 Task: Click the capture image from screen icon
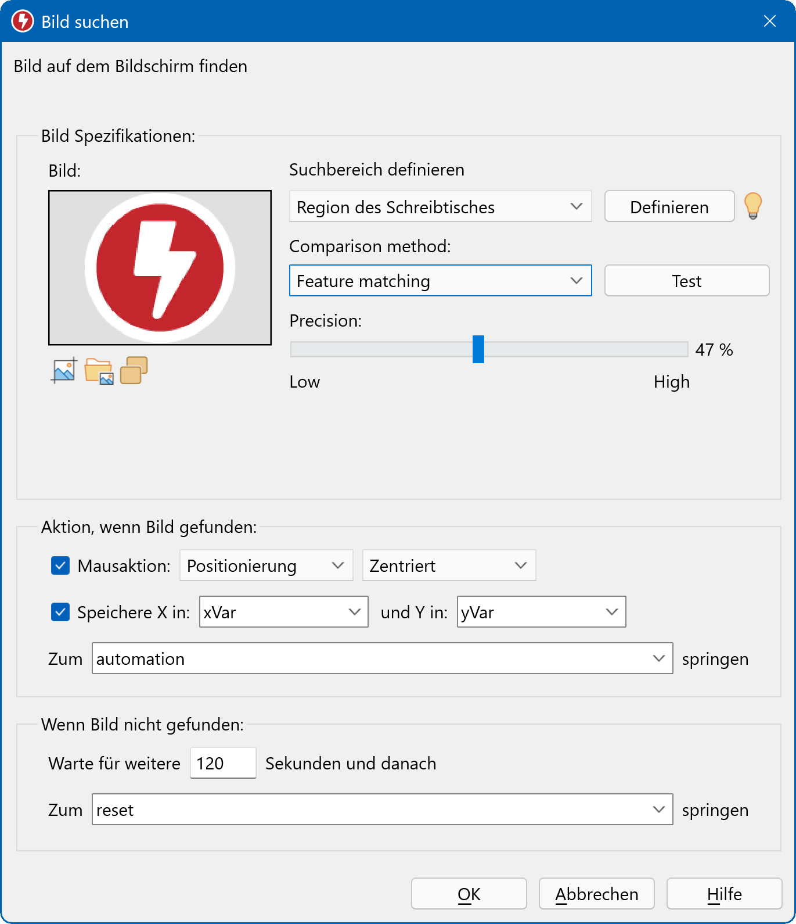pyautogui.click(x=64, y=370)
